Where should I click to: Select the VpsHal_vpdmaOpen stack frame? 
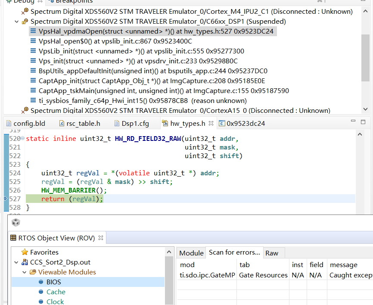(153, 31)
